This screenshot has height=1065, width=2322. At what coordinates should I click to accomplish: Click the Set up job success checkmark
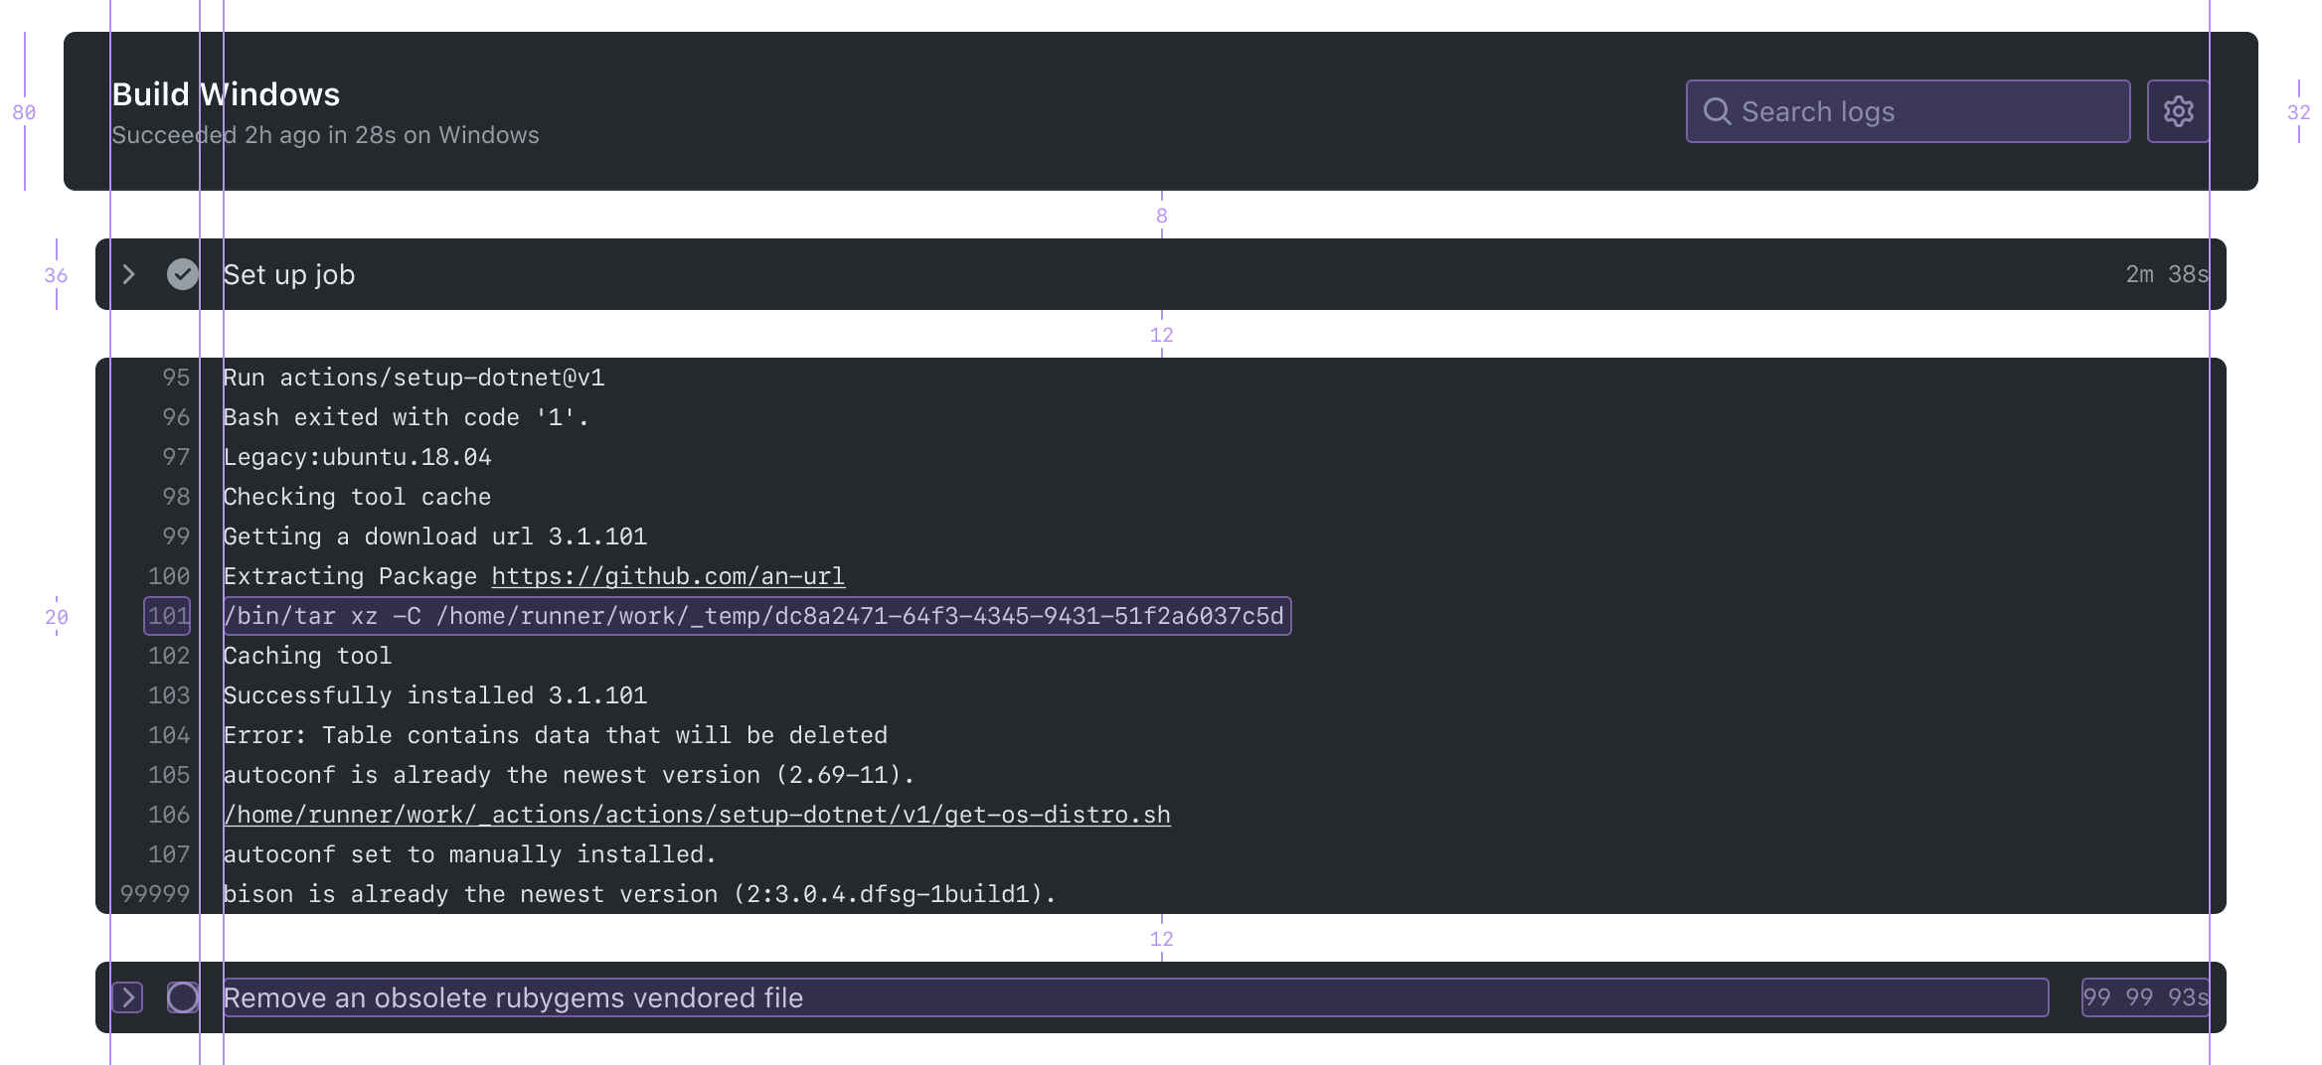tap(183, 274)
